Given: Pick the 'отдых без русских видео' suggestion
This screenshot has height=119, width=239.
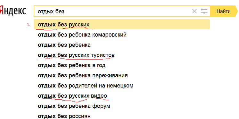Looking at the screenshot, I should [122, 96].
